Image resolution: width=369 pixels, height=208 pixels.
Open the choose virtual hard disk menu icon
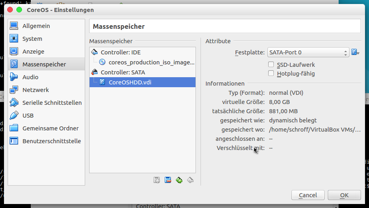355,52
